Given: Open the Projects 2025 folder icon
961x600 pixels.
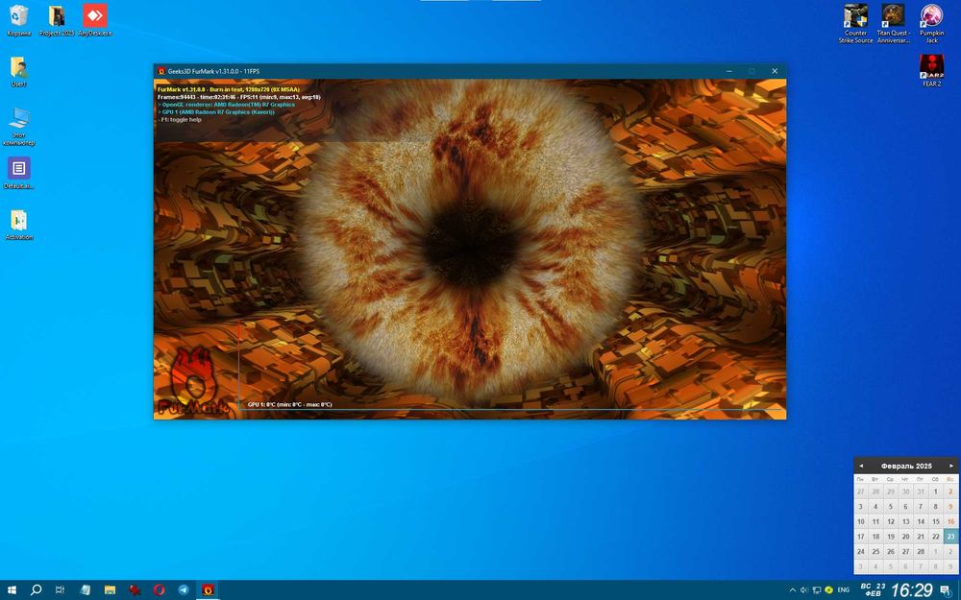Looking at the screenshot, I should (57, 20).
